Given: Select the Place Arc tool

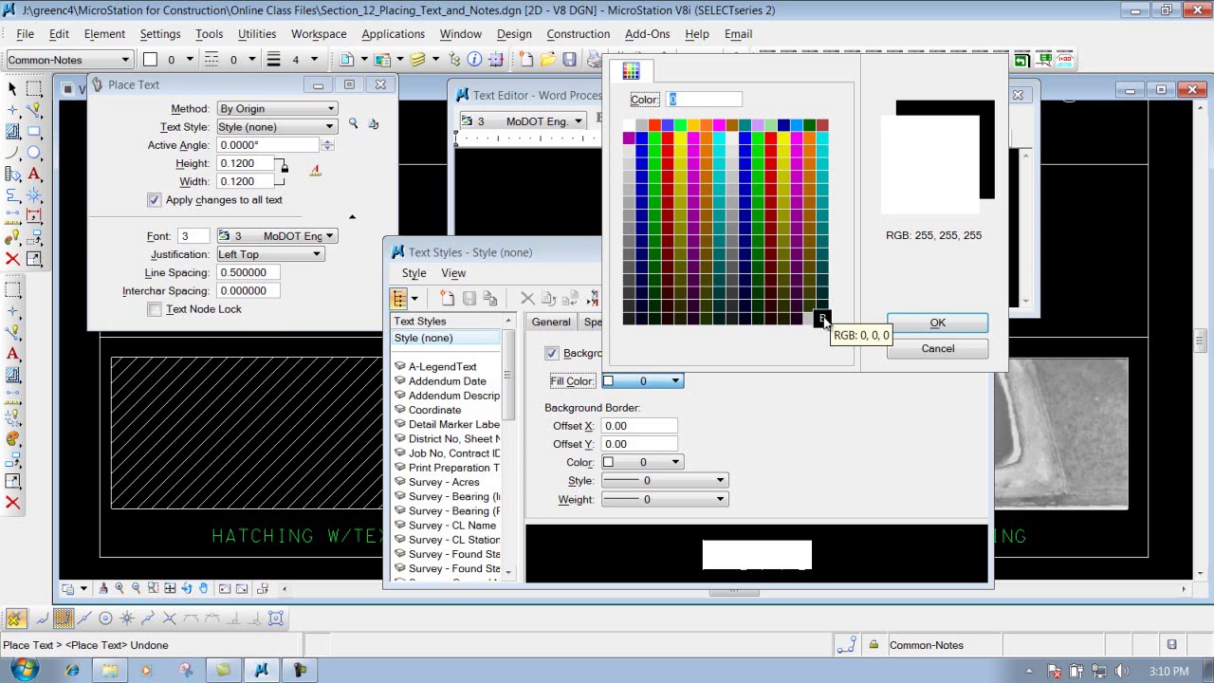Looking at the screenshot, I should [x=12, y=152].
